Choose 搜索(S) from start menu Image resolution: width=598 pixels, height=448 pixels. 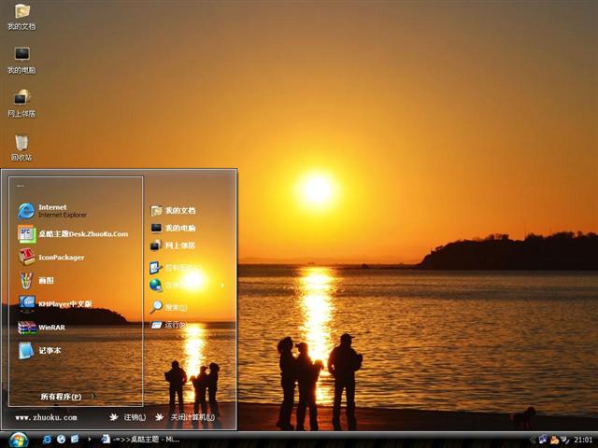(174, 306)
